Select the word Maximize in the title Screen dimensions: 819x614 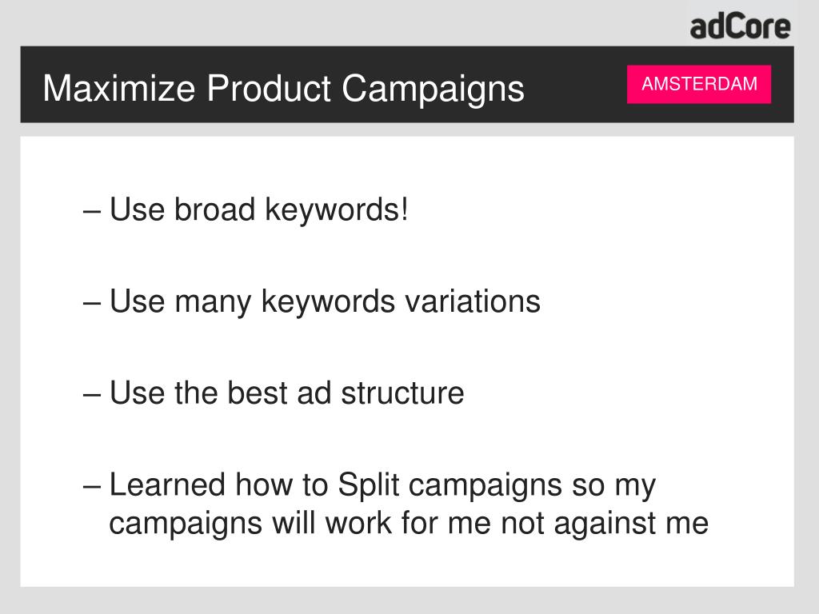click(x=119, y=88)
